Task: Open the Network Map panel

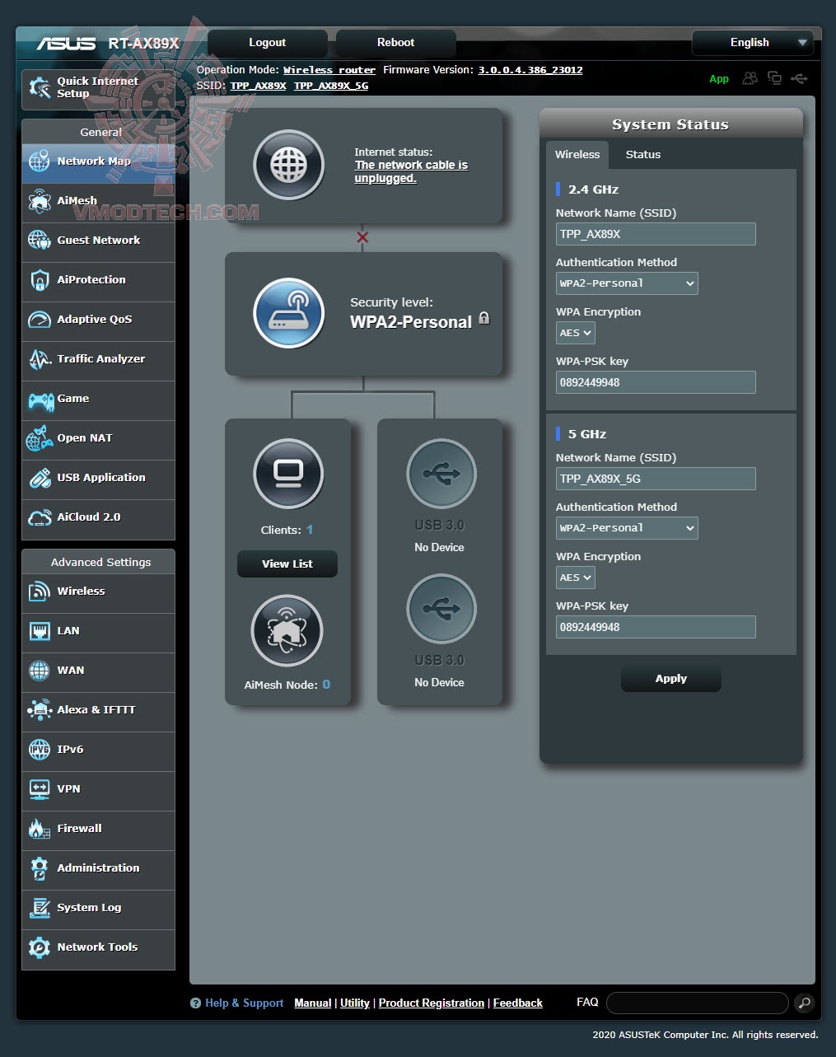Action: tap(91, 161)
